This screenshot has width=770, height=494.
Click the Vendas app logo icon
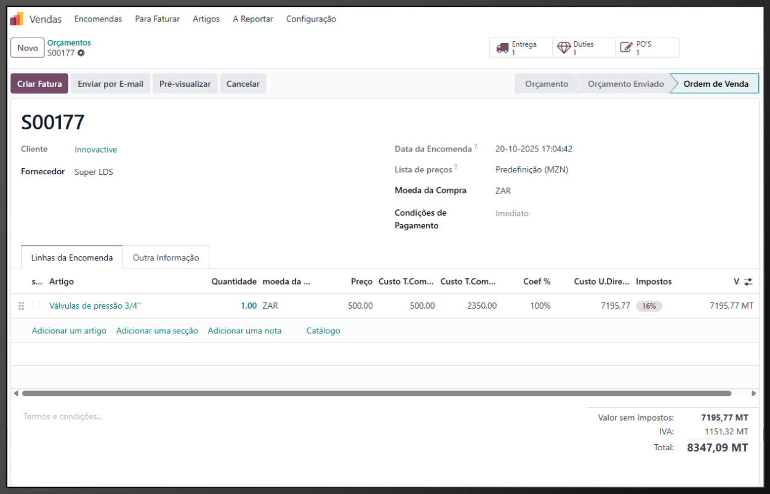(17, 19)
